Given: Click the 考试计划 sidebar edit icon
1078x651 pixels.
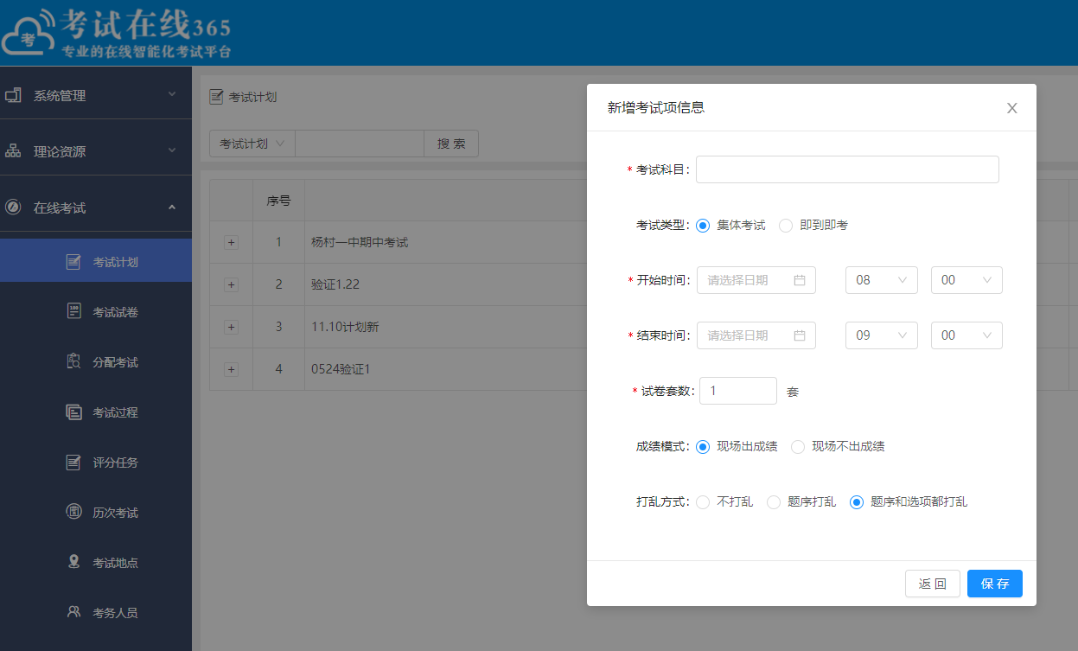Looking at the screenshot, I should (x=74, y=262).
